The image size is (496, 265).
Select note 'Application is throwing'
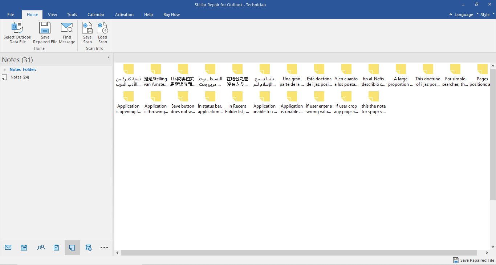click(x=155, y=103)
